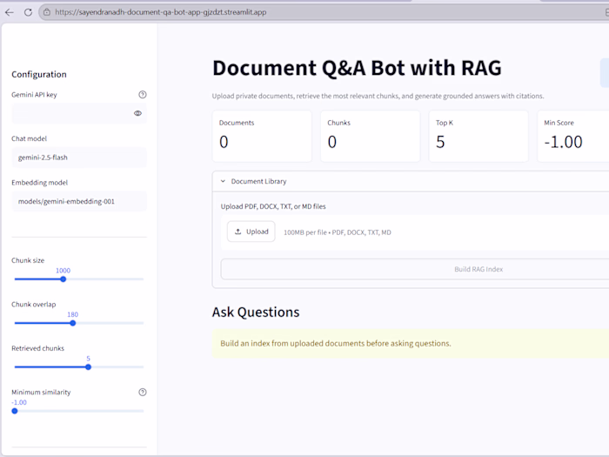The width and height of the screenshot is (609, 457).
Task: Click the Configuration sidebar heading
Action: pyautogui.click(x=39, y=74)
